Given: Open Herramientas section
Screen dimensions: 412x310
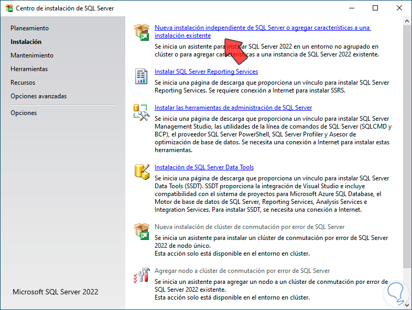Looking at the screenshot, I should tap(29, 69).
